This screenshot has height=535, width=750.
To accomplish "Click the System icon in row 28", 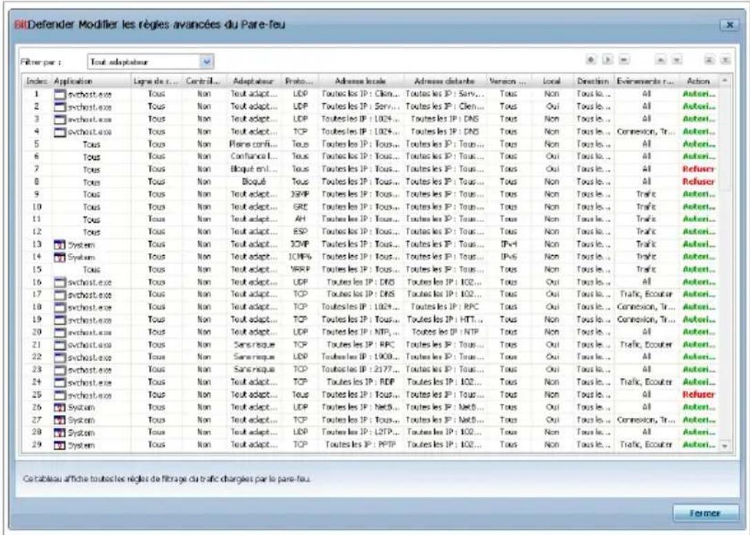I will (x=59, y=433).
